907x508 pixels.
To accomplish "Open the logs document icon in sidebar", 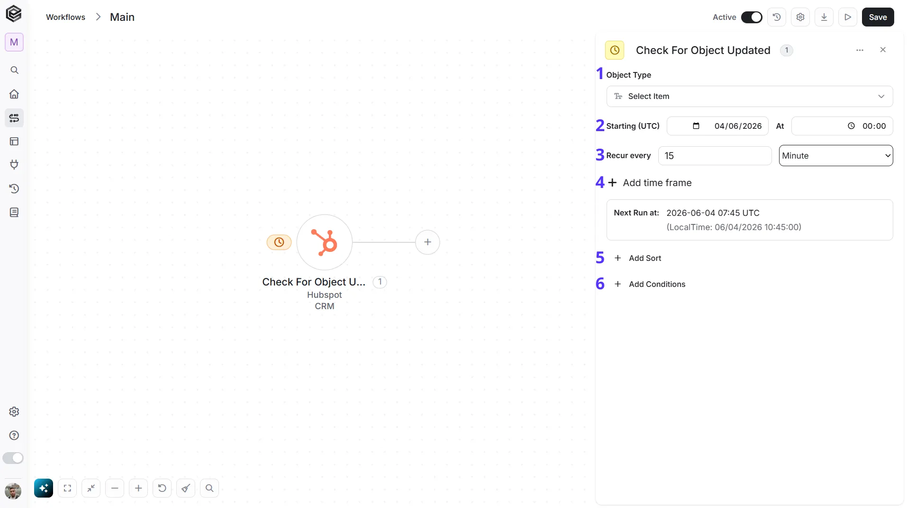I will point(14,212).
